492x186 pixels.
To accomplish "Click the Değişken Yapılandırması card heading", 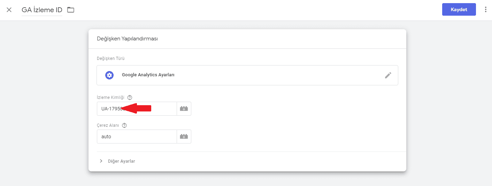I will click(128, 39).
